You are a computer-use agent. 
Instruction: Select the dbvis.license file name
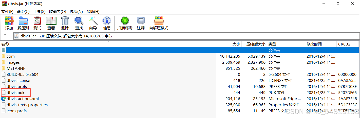tap(18, 80)
